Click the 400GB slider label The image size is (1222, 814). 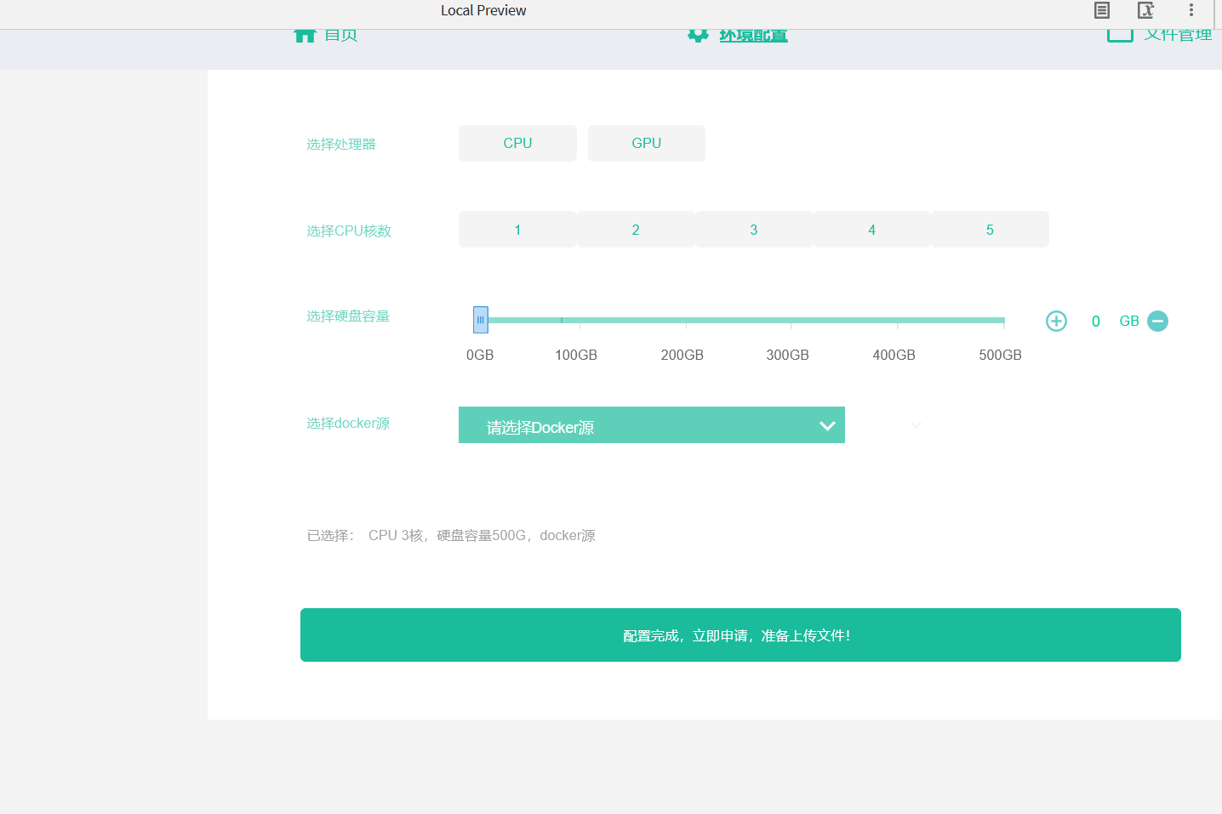(894, 355)
